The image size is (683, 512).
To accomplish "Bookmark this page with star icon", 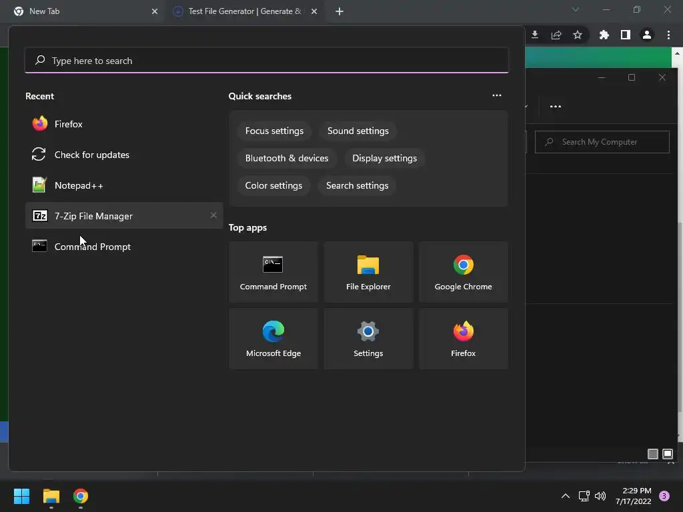I will (578, 35).
